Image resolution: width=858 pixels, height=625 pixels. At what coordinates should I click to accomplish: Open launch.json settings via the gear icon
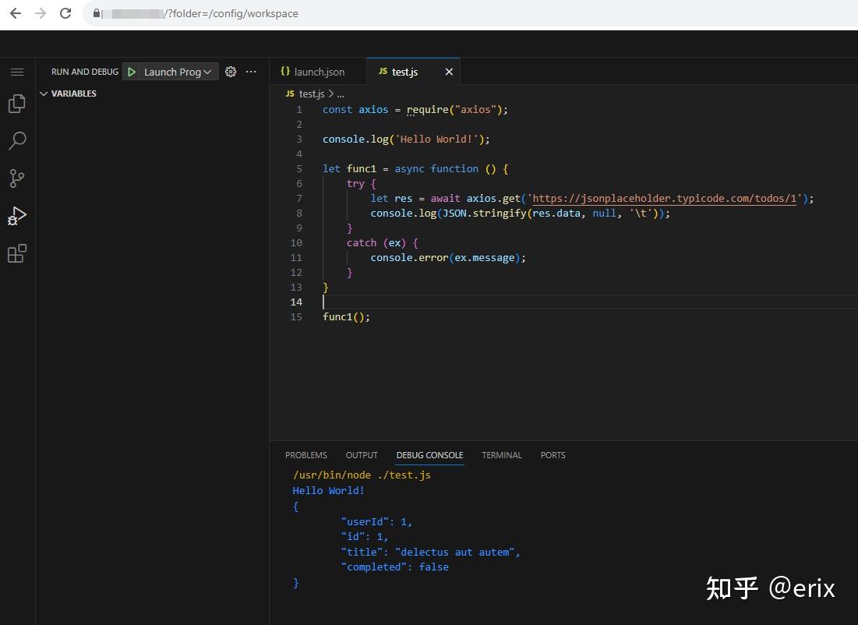231,72
